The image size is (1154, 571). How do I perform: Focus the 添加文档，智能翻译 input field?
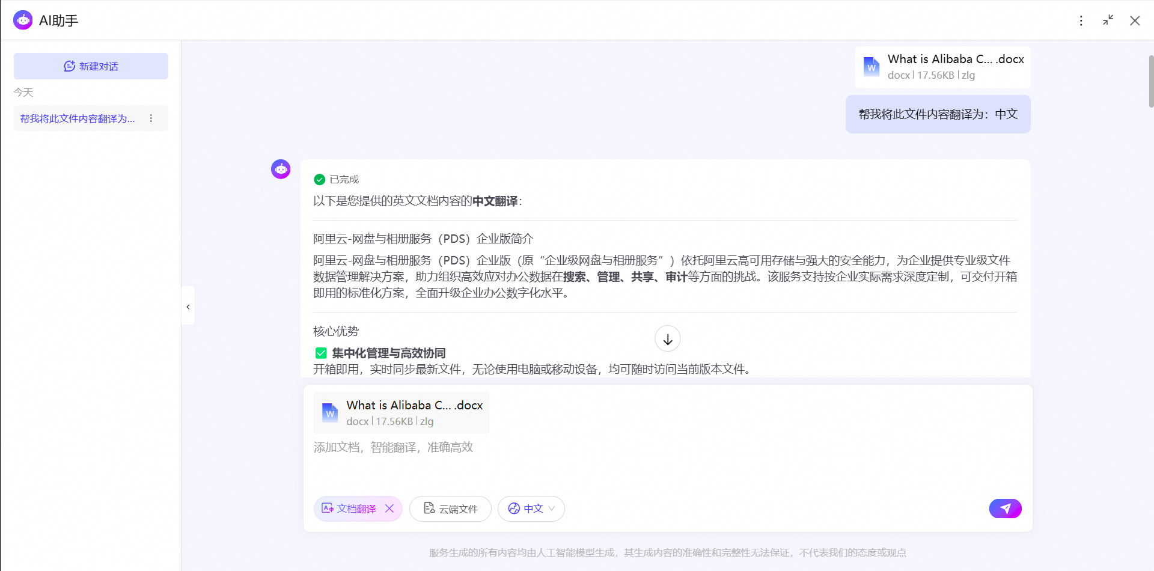pos(667,447)
